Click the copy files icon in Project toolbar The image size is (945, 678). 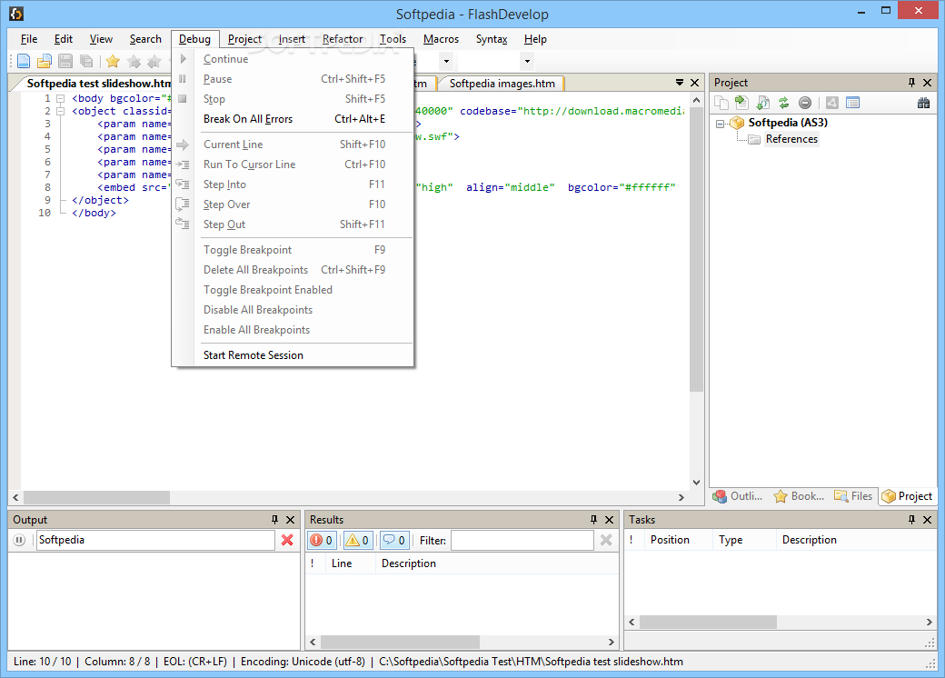[721, 103]
